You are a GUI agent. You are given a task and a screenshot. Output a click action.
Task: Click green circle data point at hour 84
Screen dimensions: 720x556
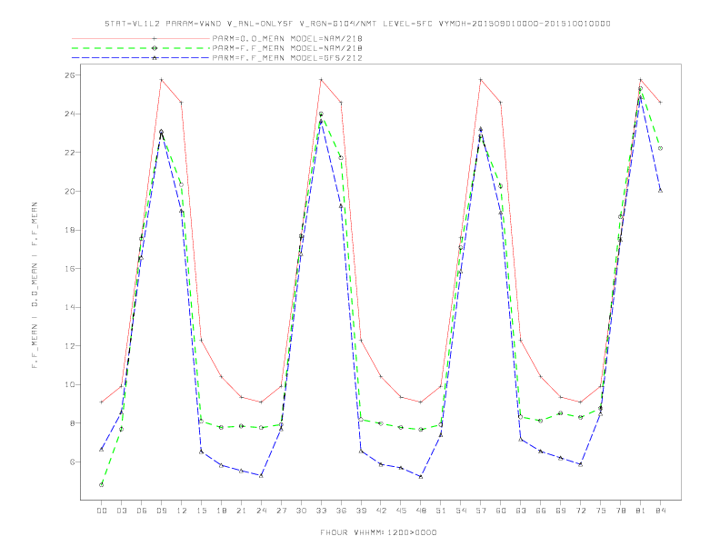pyautogui.click(x=660, y=148)
